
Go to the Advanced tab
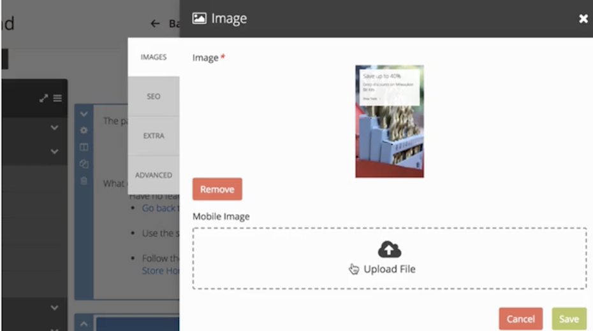coord(154,175)
